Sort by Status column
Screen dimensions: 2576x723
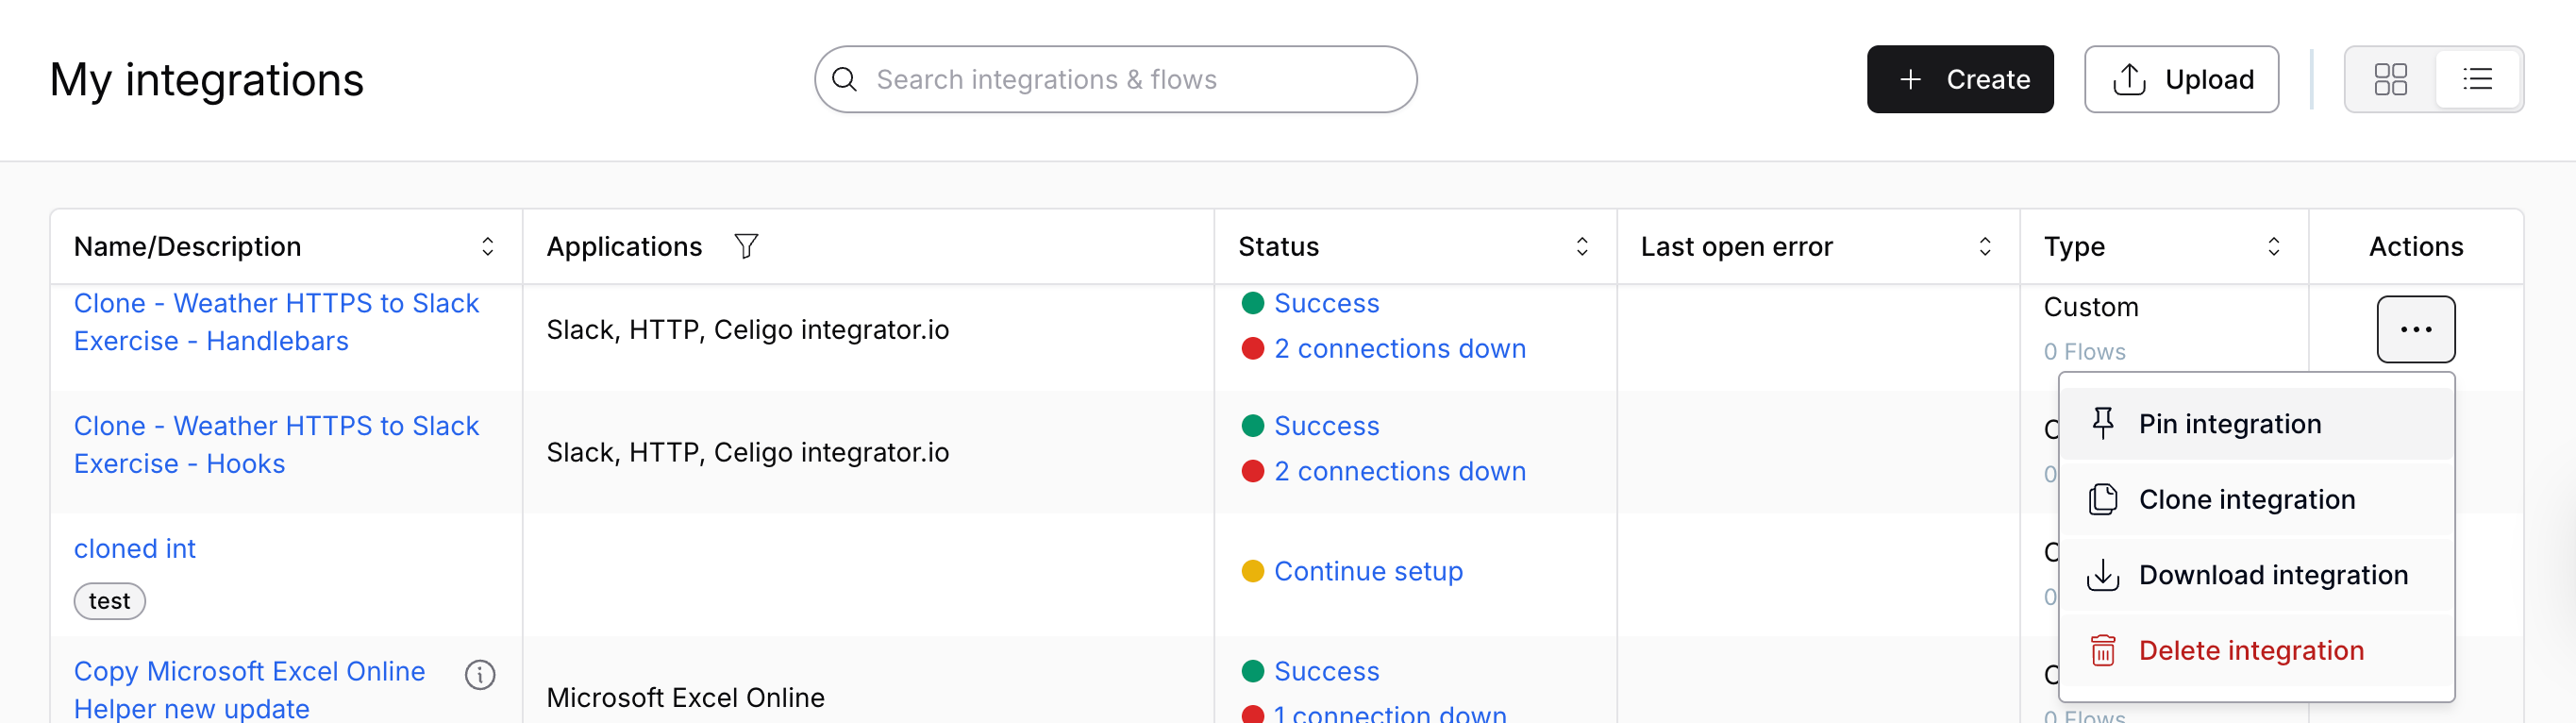click(1582, 246)
